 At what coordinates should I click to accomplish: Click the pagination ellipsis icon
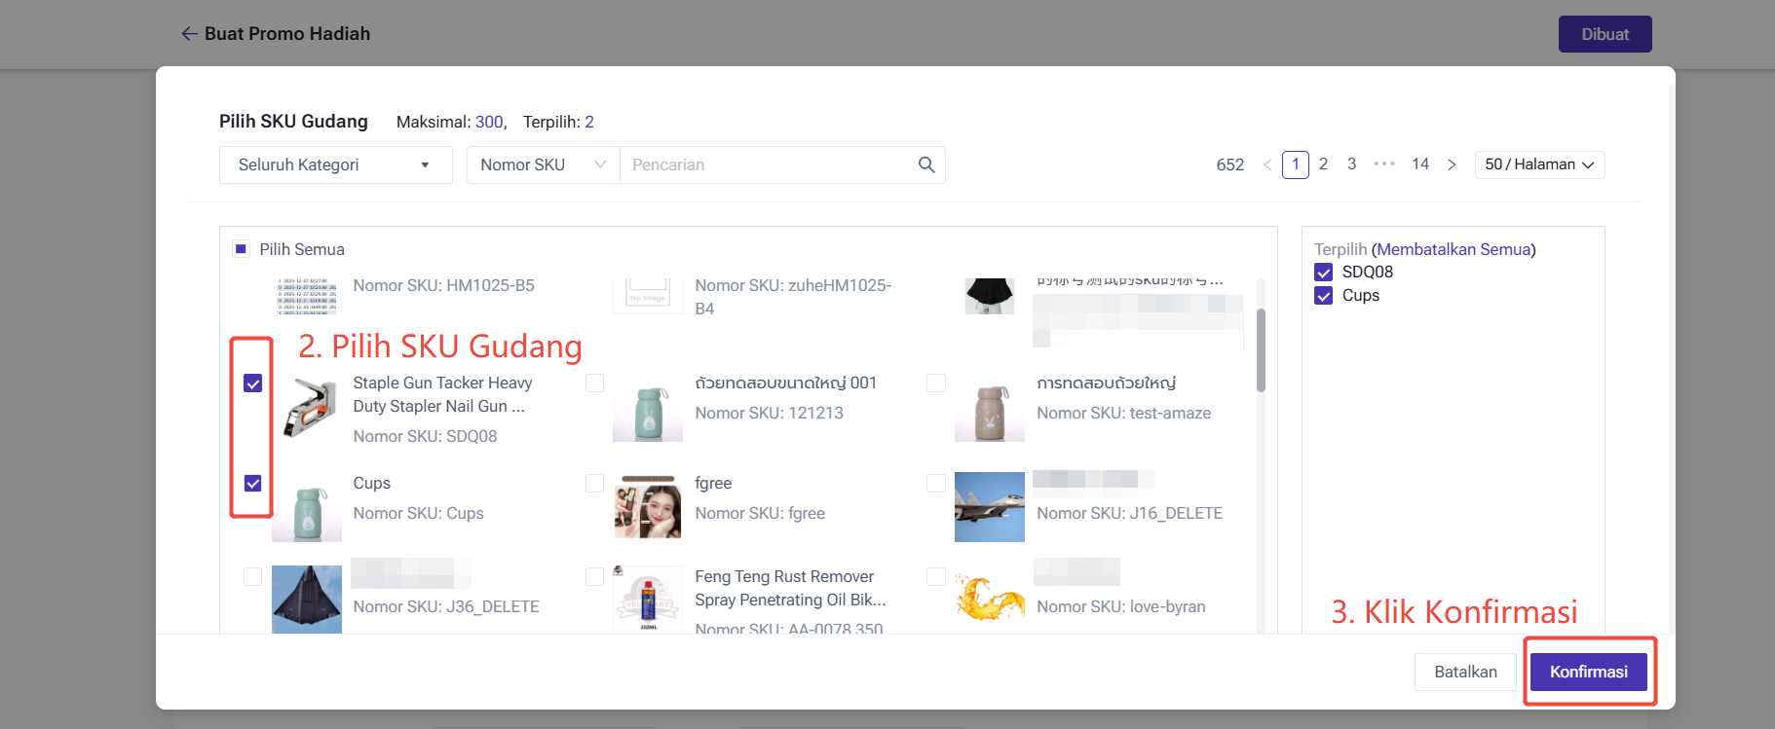tap(1384, 164)
